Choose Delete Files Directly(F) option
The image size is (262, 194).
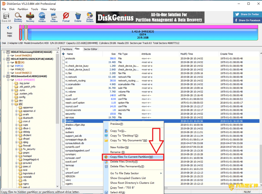coord(124,162)
